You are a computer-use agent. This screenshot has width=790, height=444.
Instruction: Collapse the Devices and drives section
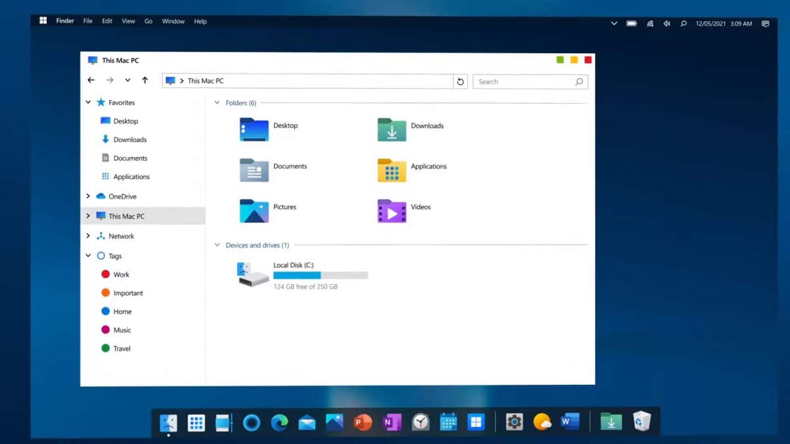click(x=217, y=245)
